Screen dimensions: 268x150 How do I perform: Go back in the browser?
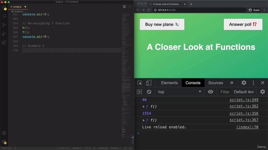(x=138, y=10)
